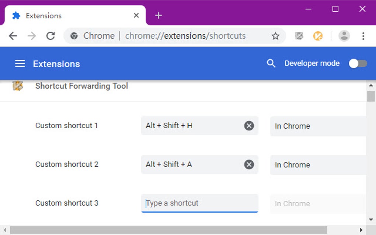This screenshot has width=376, height=235.
Task: Clear the Alt + Shift + H shortcut
Action: pos(249,126)
